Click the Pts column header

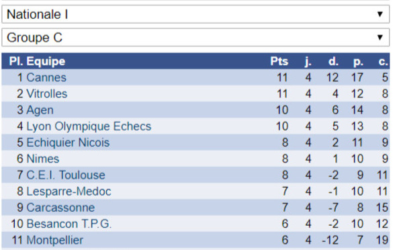[x=279, y=61]
